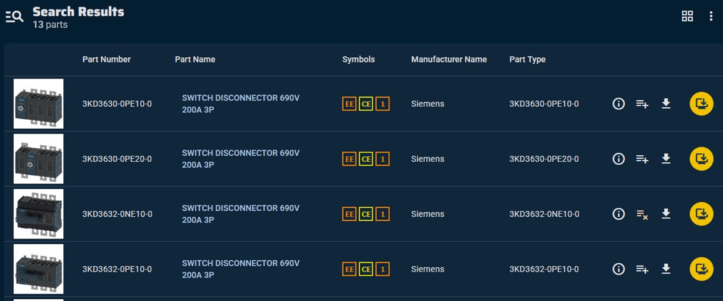Add 3KD3630-0PE20-0 to list

[642, 159]
